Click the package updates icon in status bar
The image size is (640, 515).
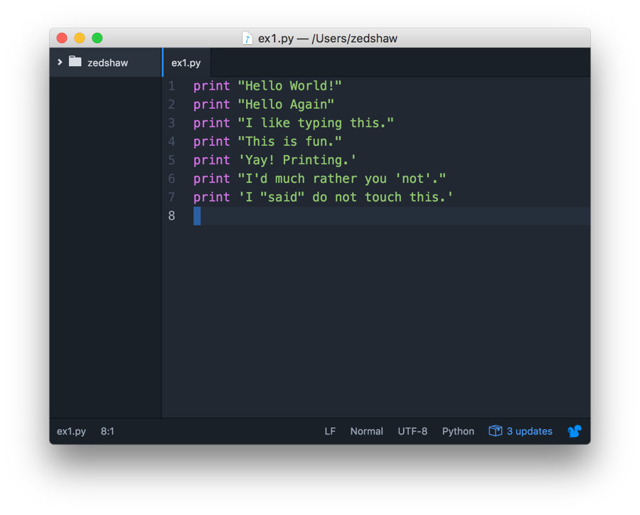click(x=495, y=431)
